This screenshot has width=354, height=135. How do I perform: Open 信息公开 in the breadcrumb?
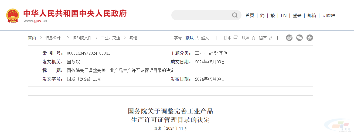click(x=53, y=38)
